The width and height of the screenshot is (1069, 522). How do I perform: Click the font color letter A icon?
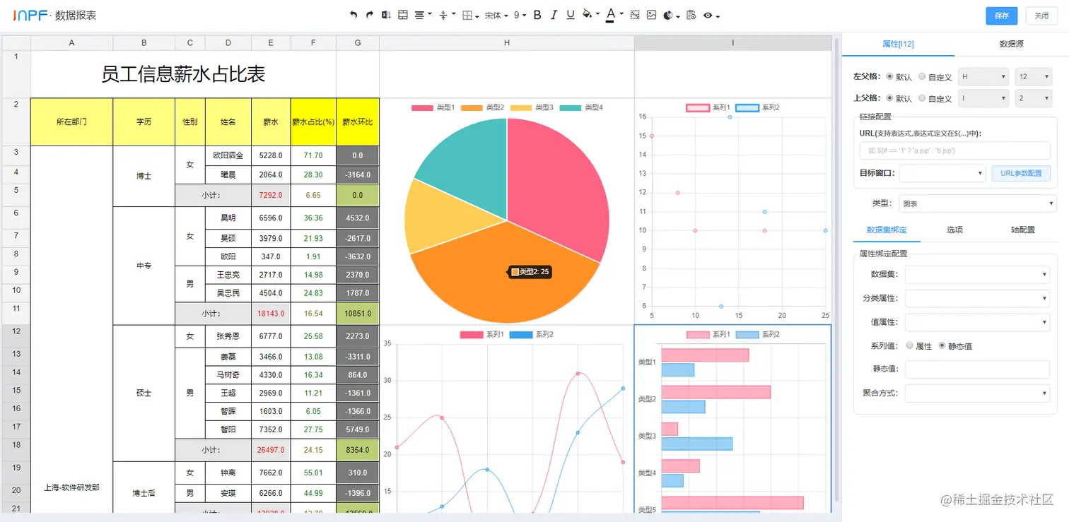[610, 15]
